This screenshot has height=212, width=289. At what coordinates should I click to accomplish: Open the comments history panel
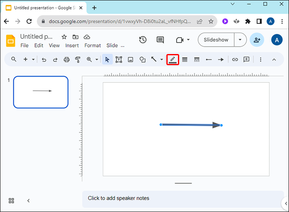click(160, 40)
